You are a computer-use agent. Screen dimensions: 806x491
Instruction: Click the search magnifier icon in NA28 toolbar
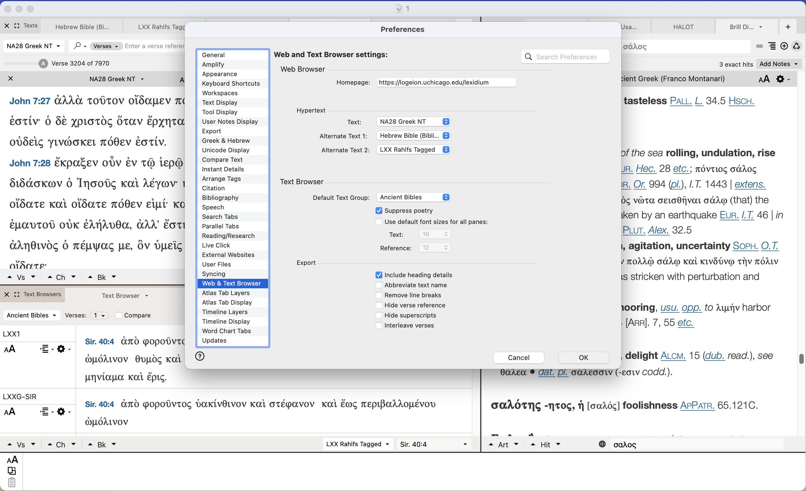tap(77, 46)
